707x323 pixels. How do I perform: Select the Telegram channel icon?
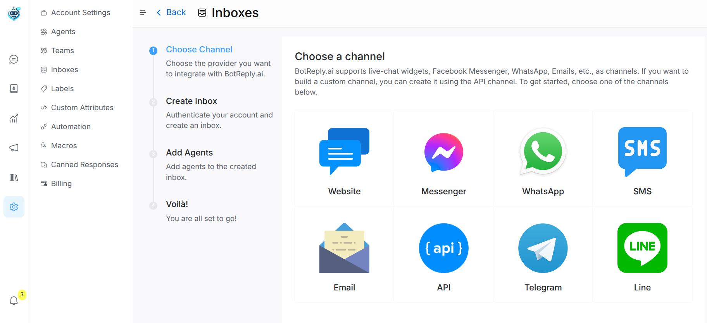pos(543,248)
